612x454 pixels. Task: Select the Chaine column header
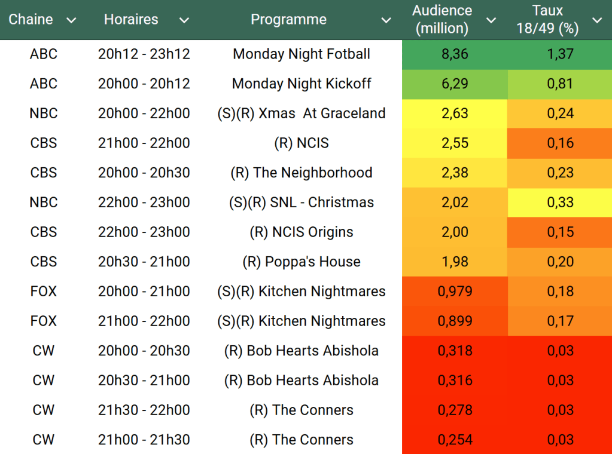(31, 20)
